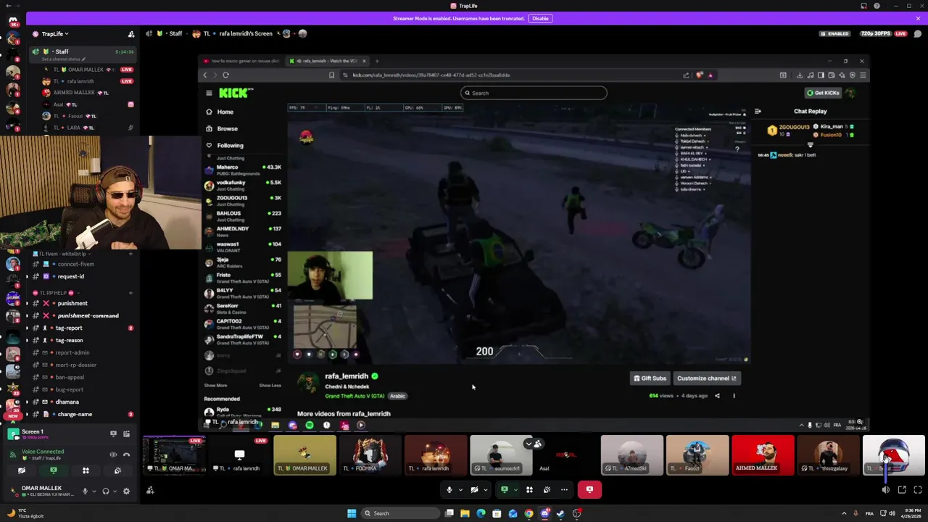Turn on camera in voice panel
Screen dimensions: 928x522
pyautogui.click(x=22, y=471)
